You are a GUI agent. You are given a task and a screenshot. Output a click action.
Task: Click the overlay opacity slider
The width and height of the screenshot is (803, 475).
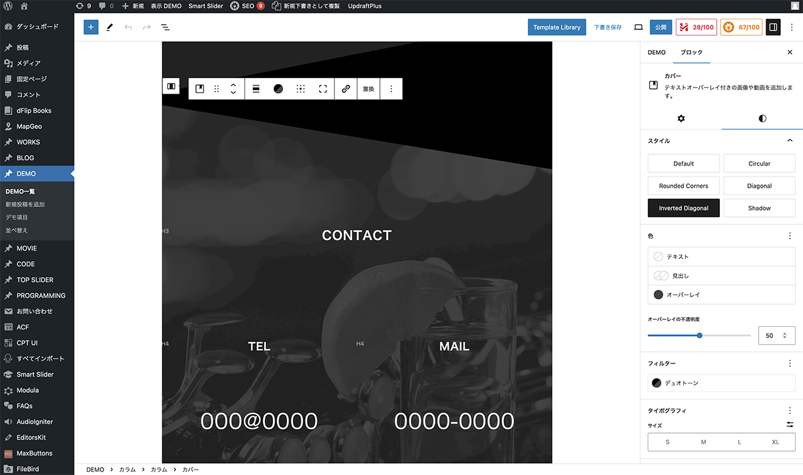(x=699, y=335)
